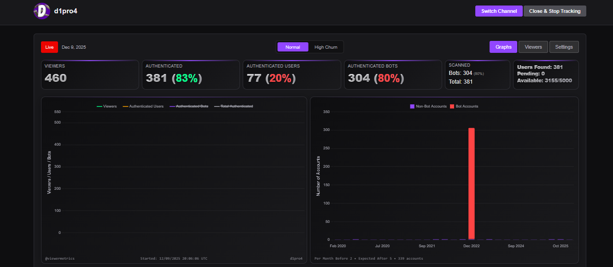Click the Authenticated Bots 304 stat card
The height and width of the screenshot is (267, 613).
tap(393, 74)
